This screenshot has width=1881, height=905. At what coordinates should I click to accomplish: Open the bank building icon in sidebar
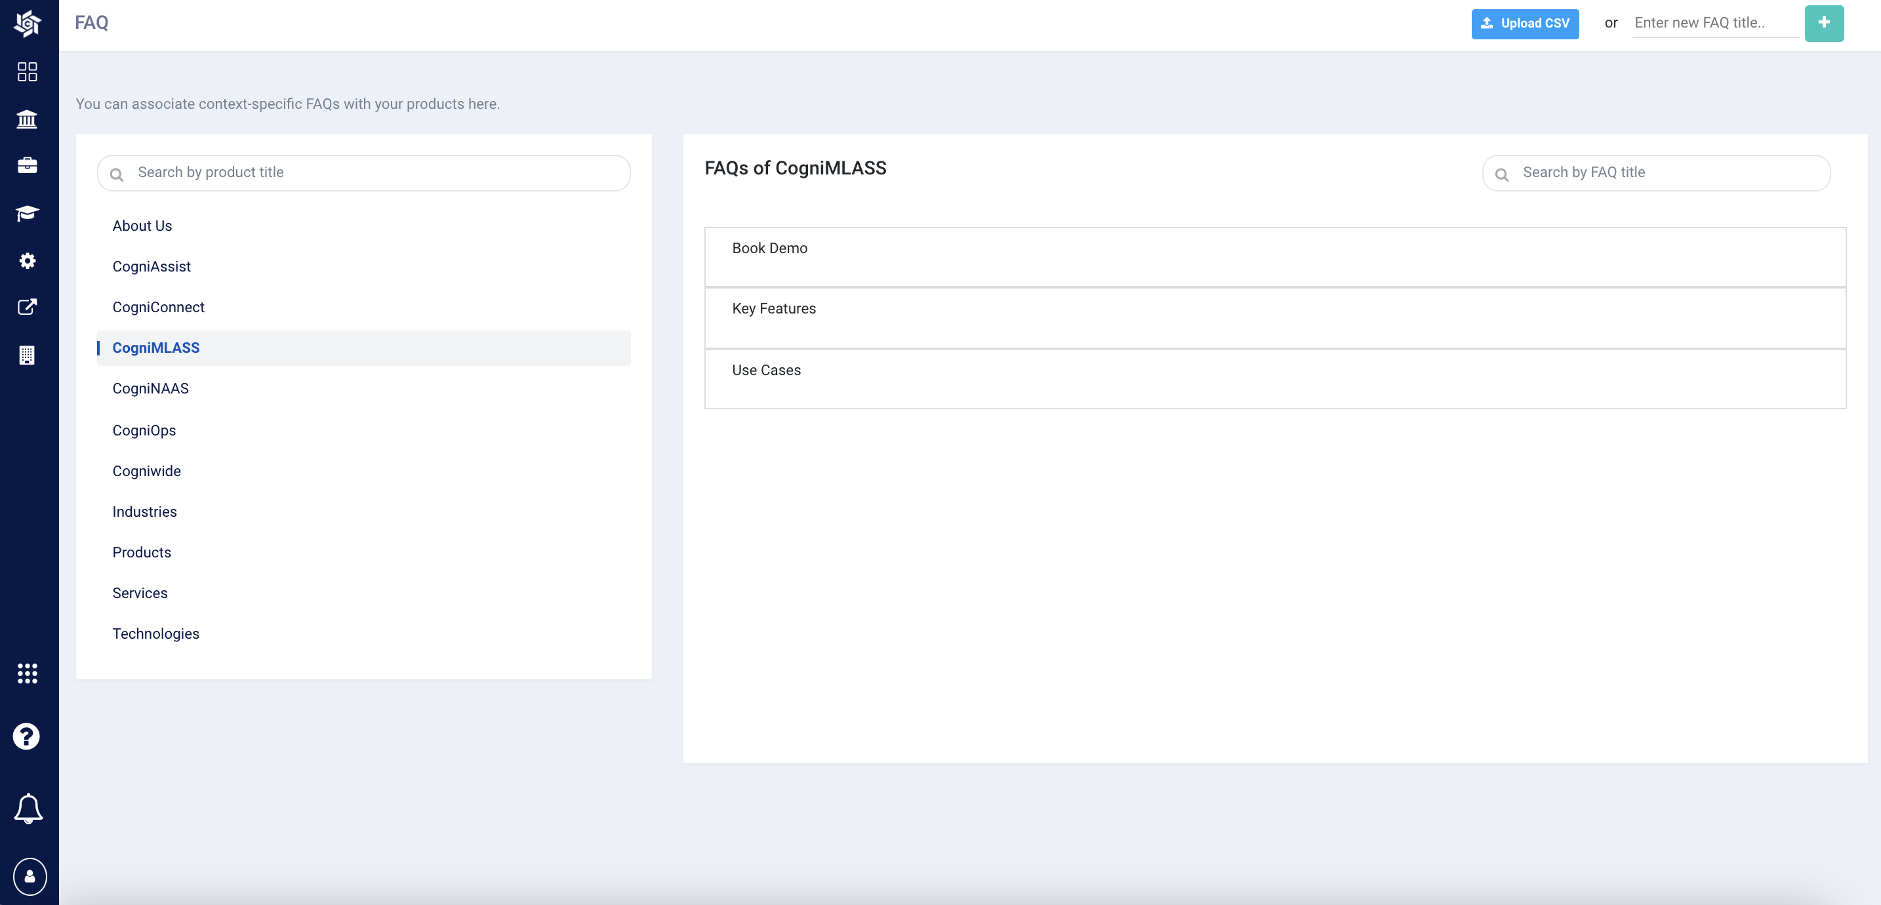pyautogui.click(x=27, y=119)
